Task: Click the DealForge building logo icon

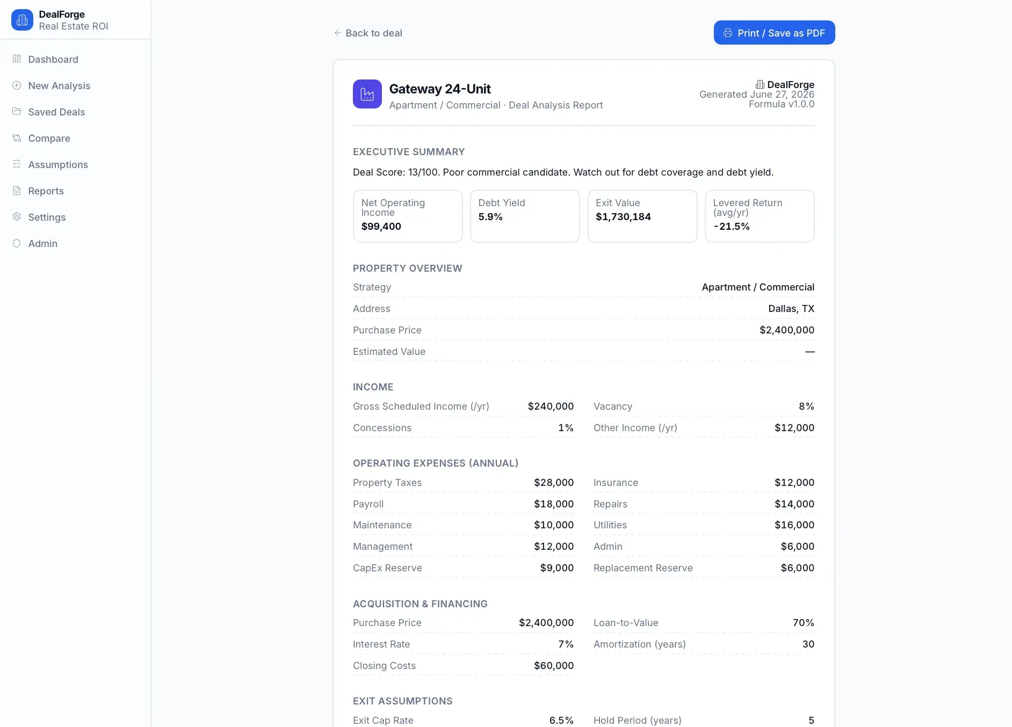Action: click(22, 20)
